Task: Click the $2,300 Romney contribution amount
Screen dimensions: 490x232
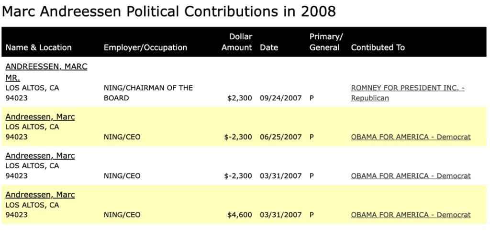Action: 240,98
